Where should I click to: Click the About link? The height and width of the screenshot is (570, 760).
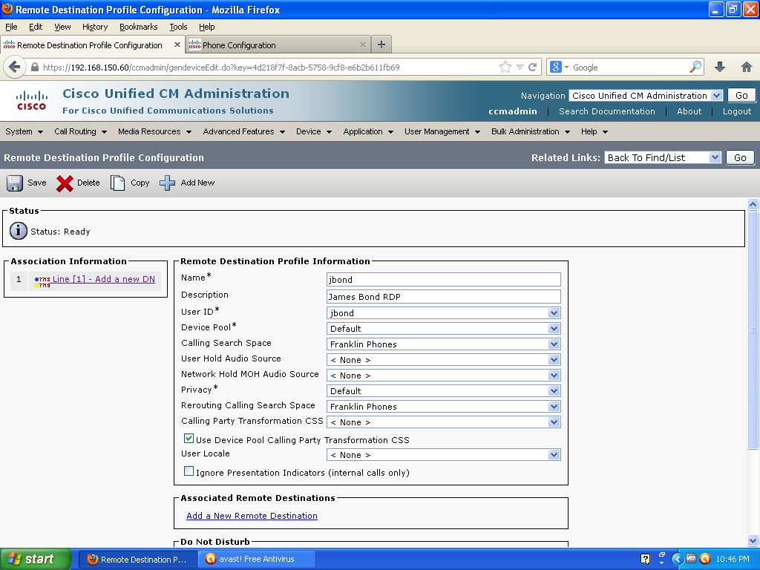pyautogui.click(x=689, y=111)
